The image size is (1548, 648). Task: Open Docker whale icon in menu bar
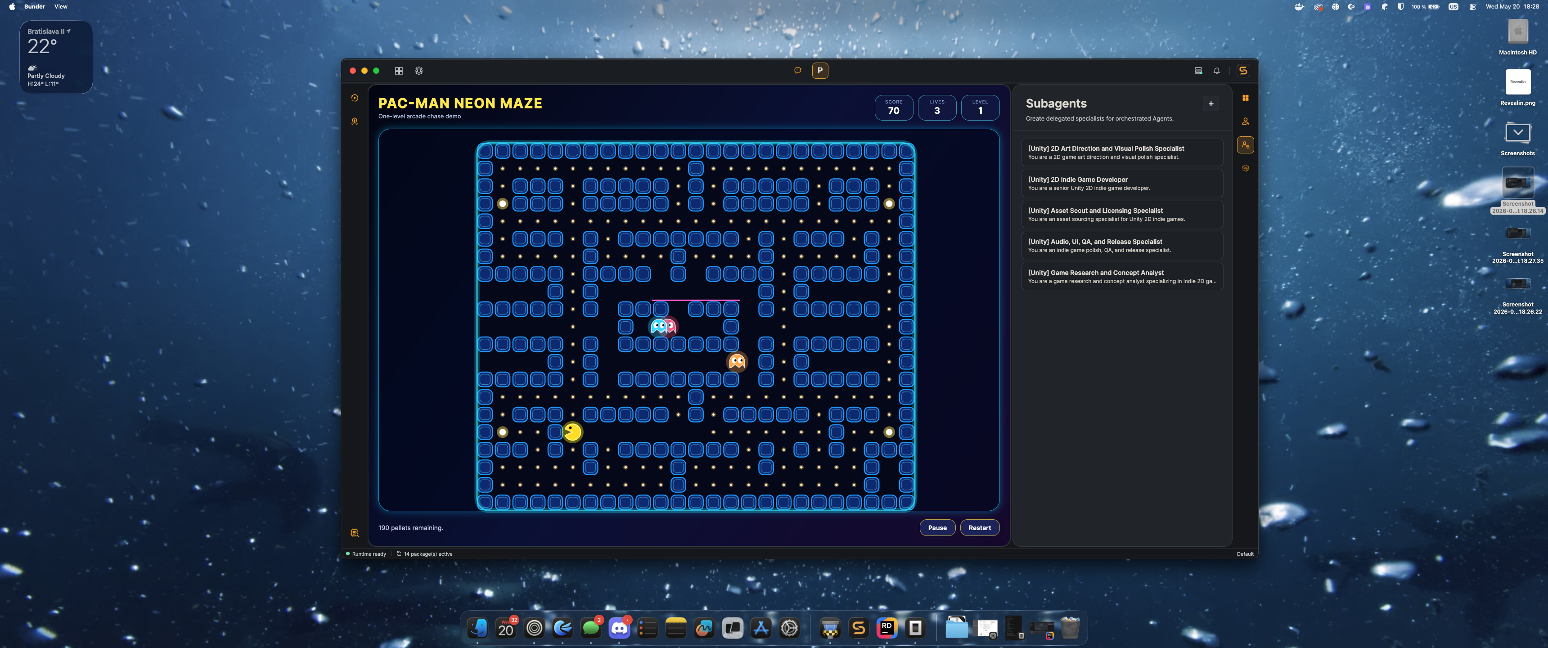coord(1299,7)
